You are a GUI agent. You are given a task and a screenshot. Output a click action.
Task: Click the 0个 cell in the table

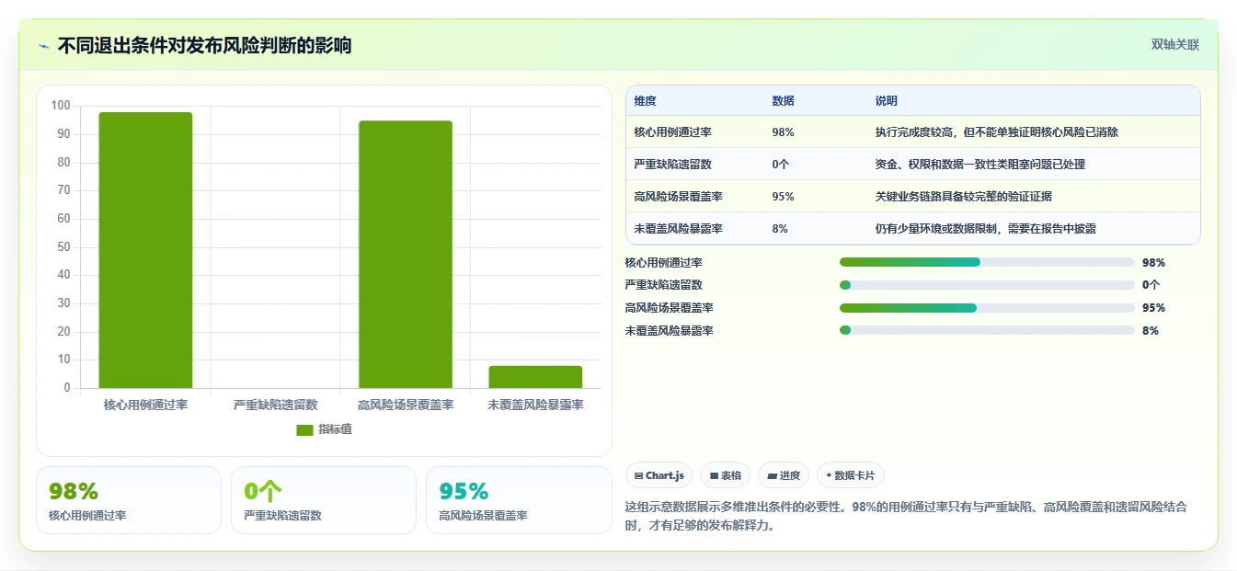[x=782, y=165]
